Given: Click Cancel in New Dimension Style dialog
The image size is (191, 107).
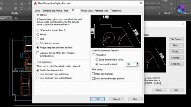Looking at the screenshot, I should [x=116, y=99].
